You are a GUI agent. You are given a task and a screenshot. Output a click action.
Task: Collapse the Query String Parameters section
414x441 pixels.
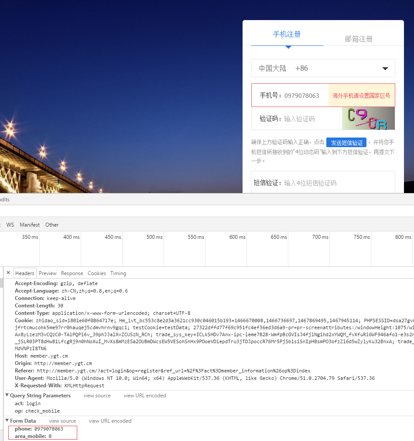pyautogui.click(x=6, y=395)
